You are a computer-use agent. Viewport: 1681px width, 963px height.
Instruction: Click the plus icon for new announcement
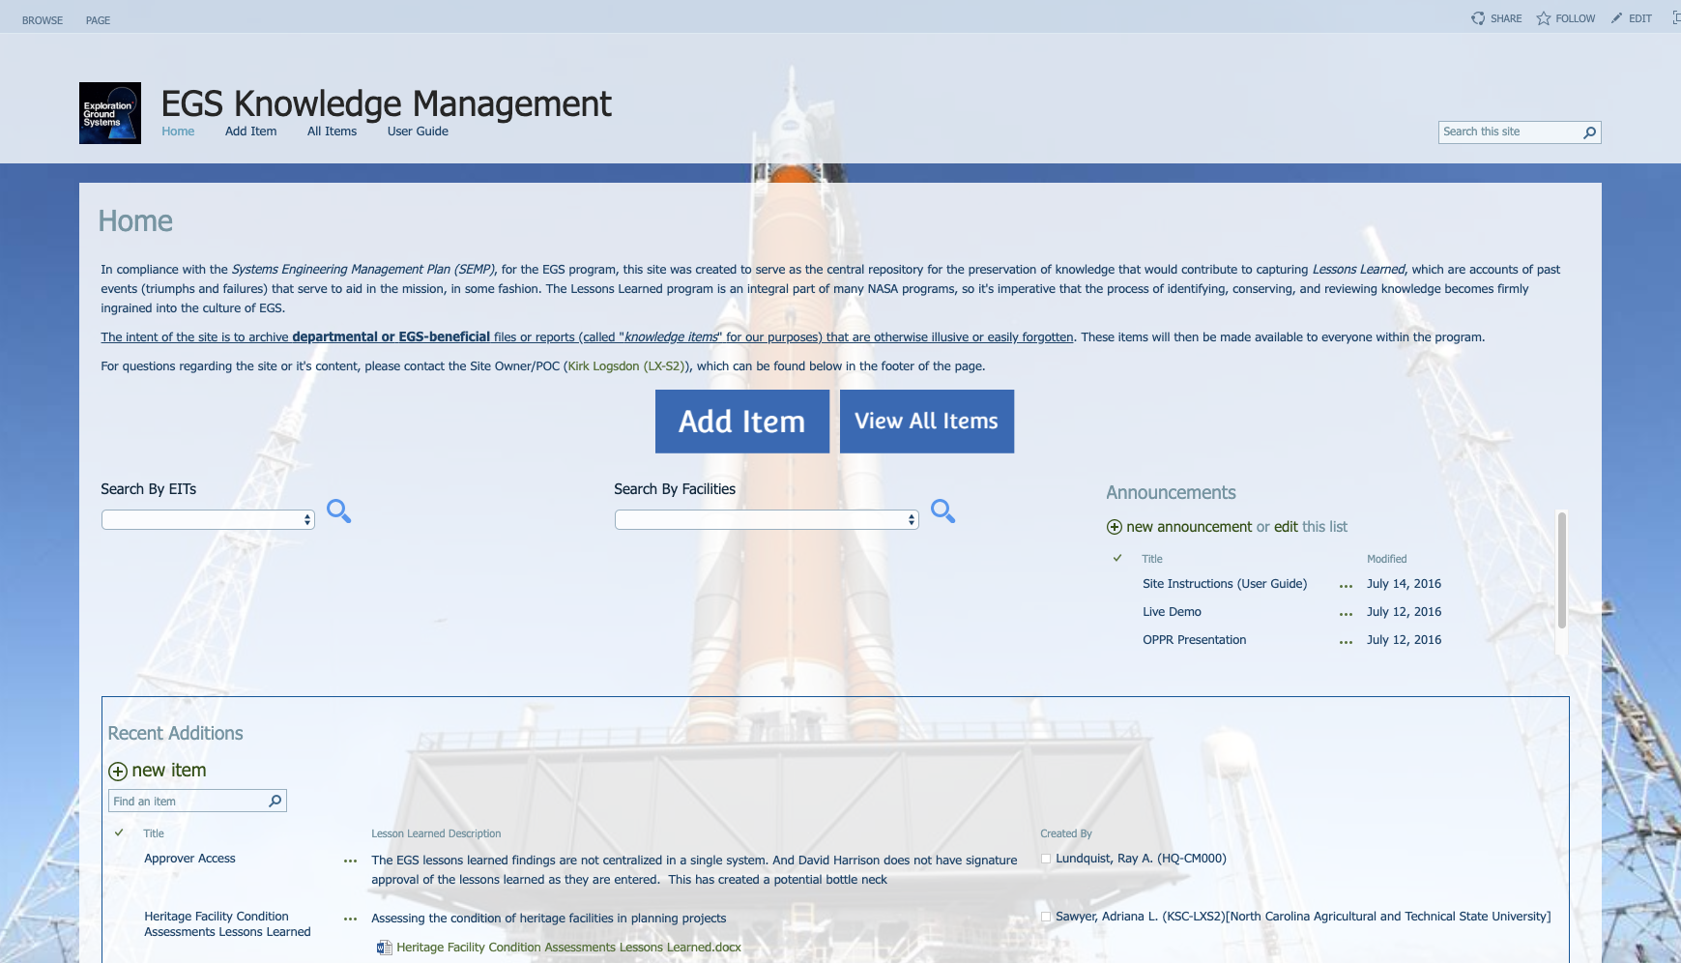[x=1114, y=526]
